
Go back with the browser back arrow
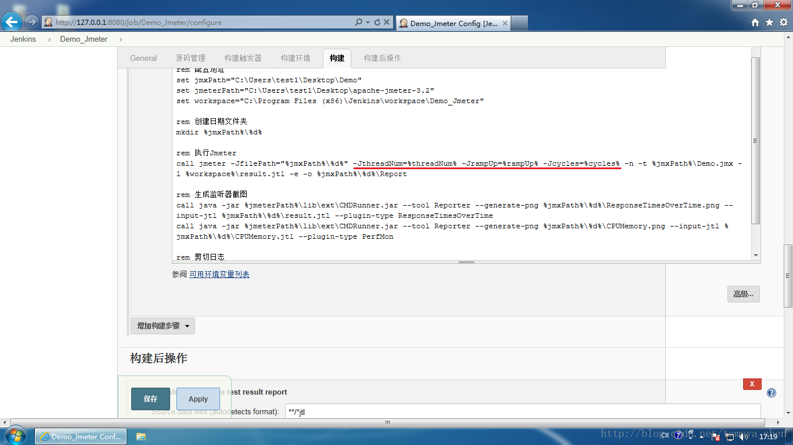[x=12, y=22]
